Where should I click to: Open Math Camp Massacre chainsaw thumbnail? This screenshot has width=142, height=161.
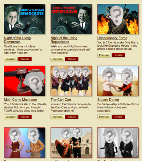pyautogui.click(x=25, y=81)
